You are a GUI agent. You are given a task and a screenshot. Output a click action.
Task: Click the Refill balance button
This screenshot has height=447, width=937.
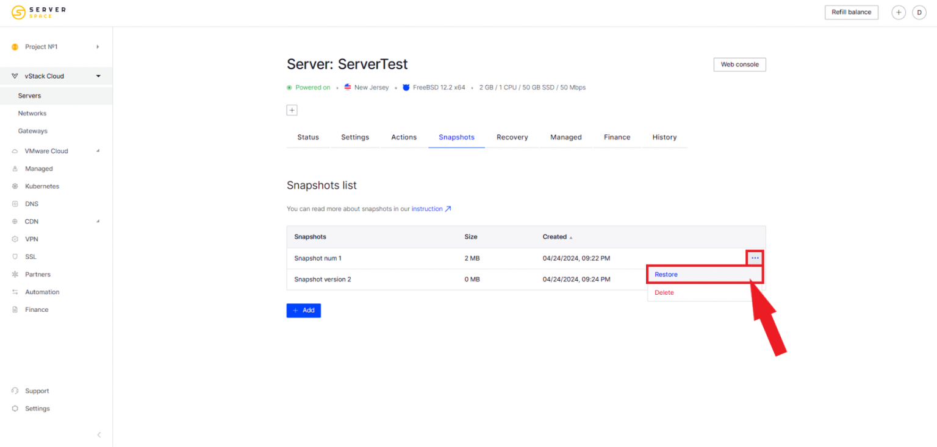[x=851, y=12]
